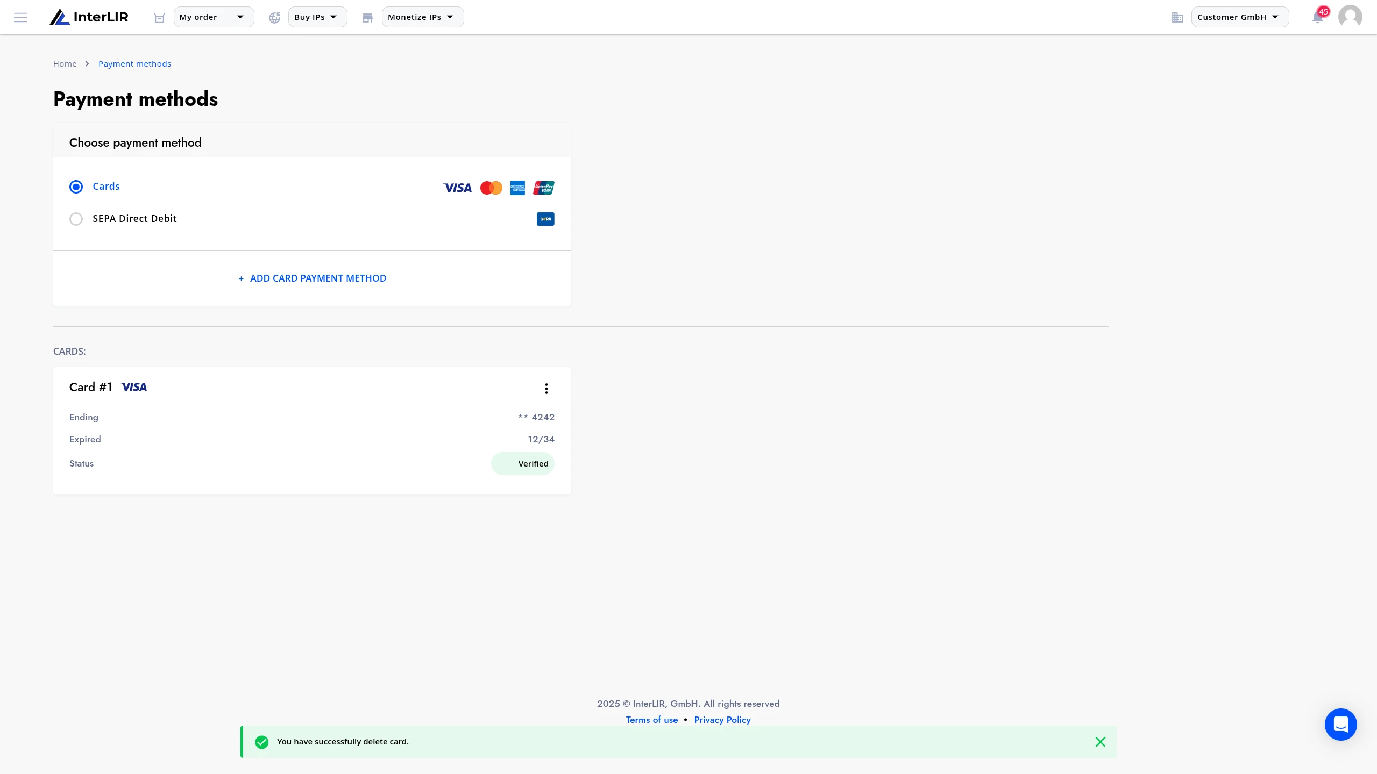Click the 2025 InterLIR copyright text
The width and height of the screenshot is (1377, 774).
click(688, 704)
